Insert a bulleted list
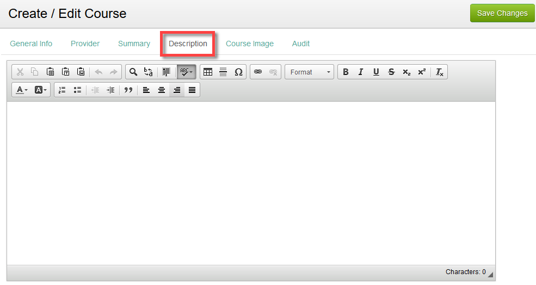536x285 pixels. (77, 90)
